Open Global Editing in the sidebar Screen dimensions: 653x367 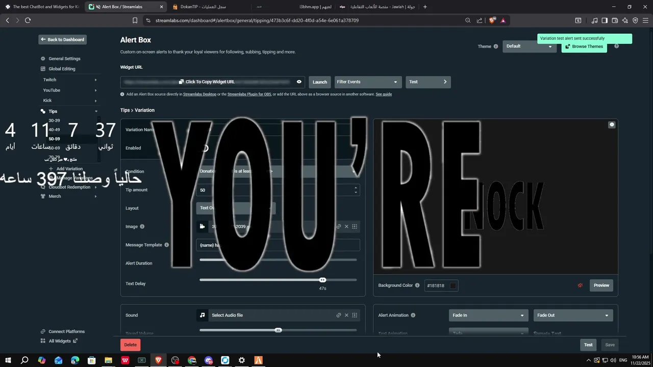pos(62,69)
